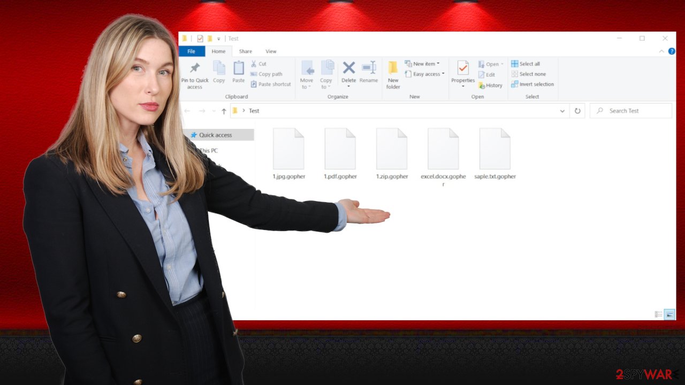Open the Easy access dropdown
Viewport: 685px width, 385px height.
[424, 74]
